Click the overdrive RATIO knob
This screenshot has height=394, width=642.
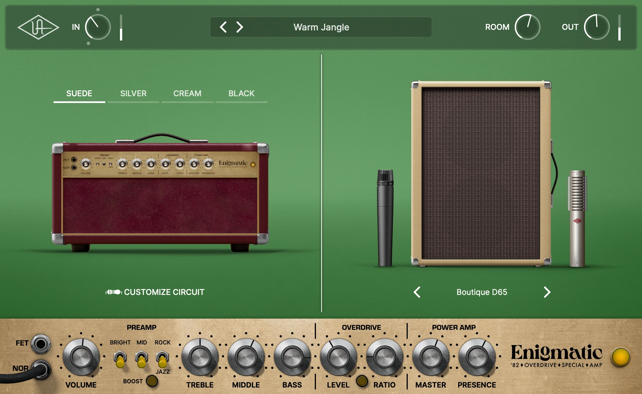pyautogui.click(x=385, y=357)
